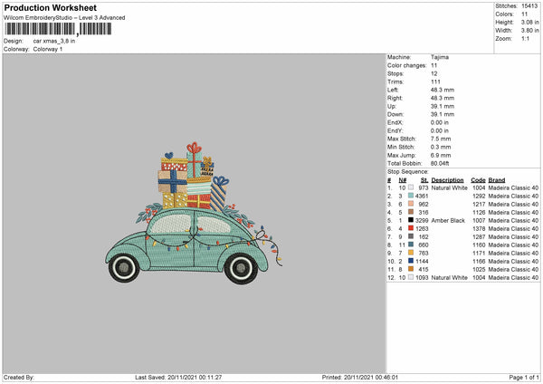Click the St. column header
Image resolution: width=543 pixels, height=384 pixels.
pyautogui.click(x=424, y=179)
